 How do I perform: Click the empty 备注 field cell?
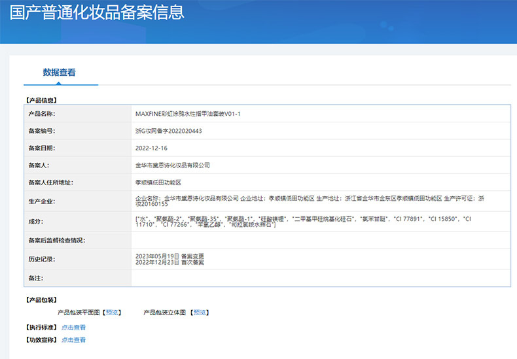319,278
